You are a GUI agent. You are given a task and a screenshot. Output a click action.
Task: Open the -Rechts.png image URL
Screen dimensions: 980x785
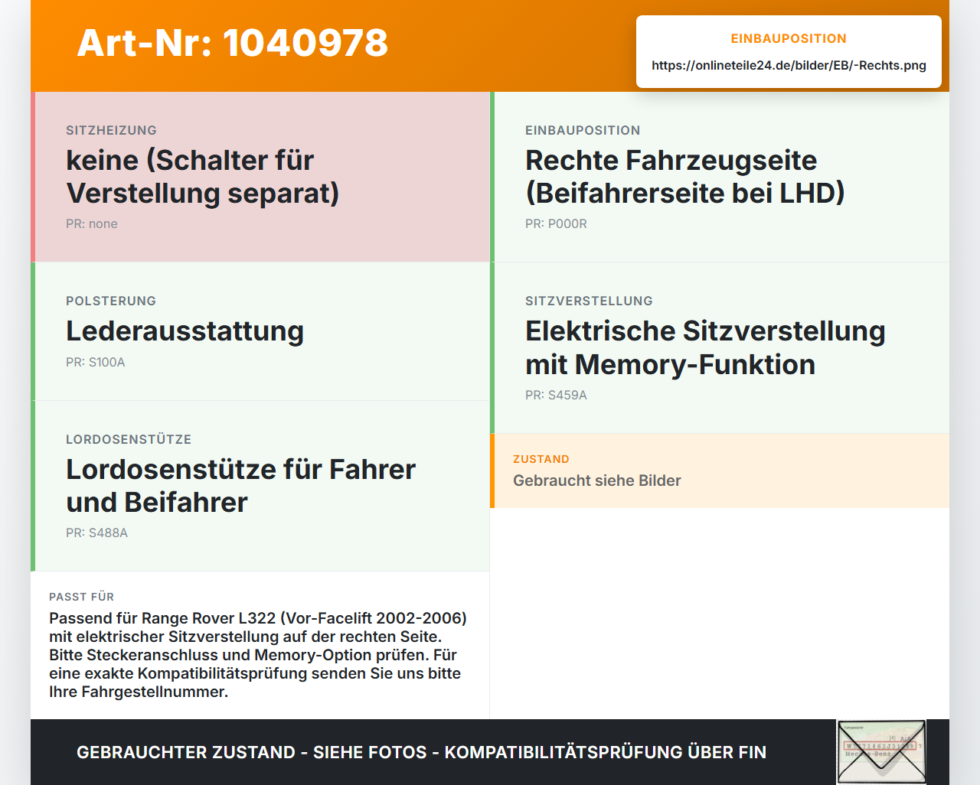[x=789, y=65]
